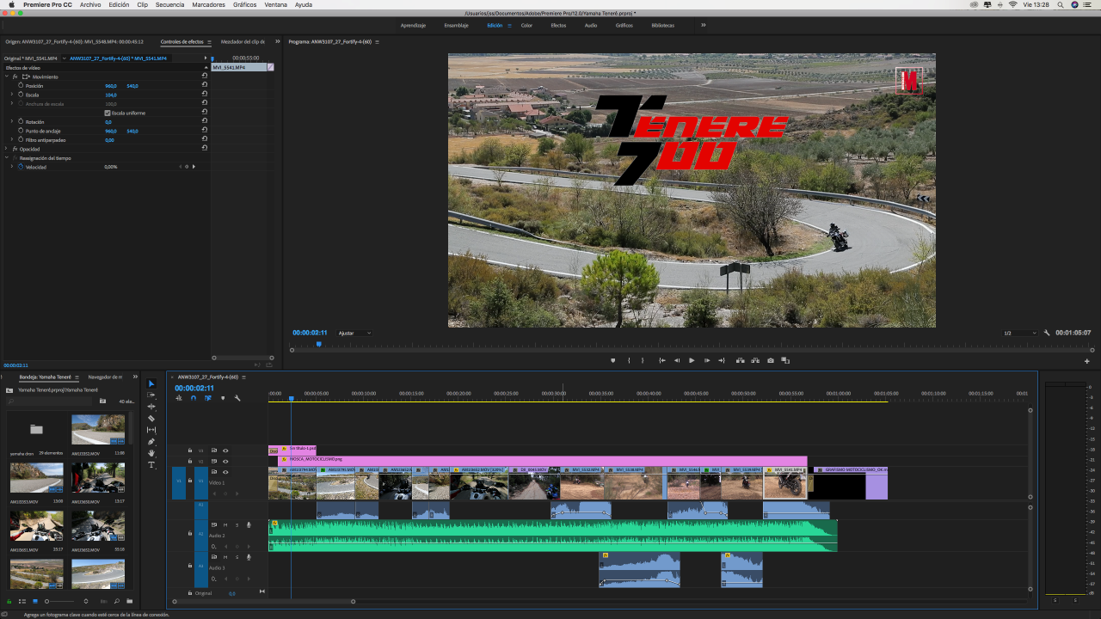Expand the Escala parameter
This screenshot has height=619, width=1101.
pos(12,95)
